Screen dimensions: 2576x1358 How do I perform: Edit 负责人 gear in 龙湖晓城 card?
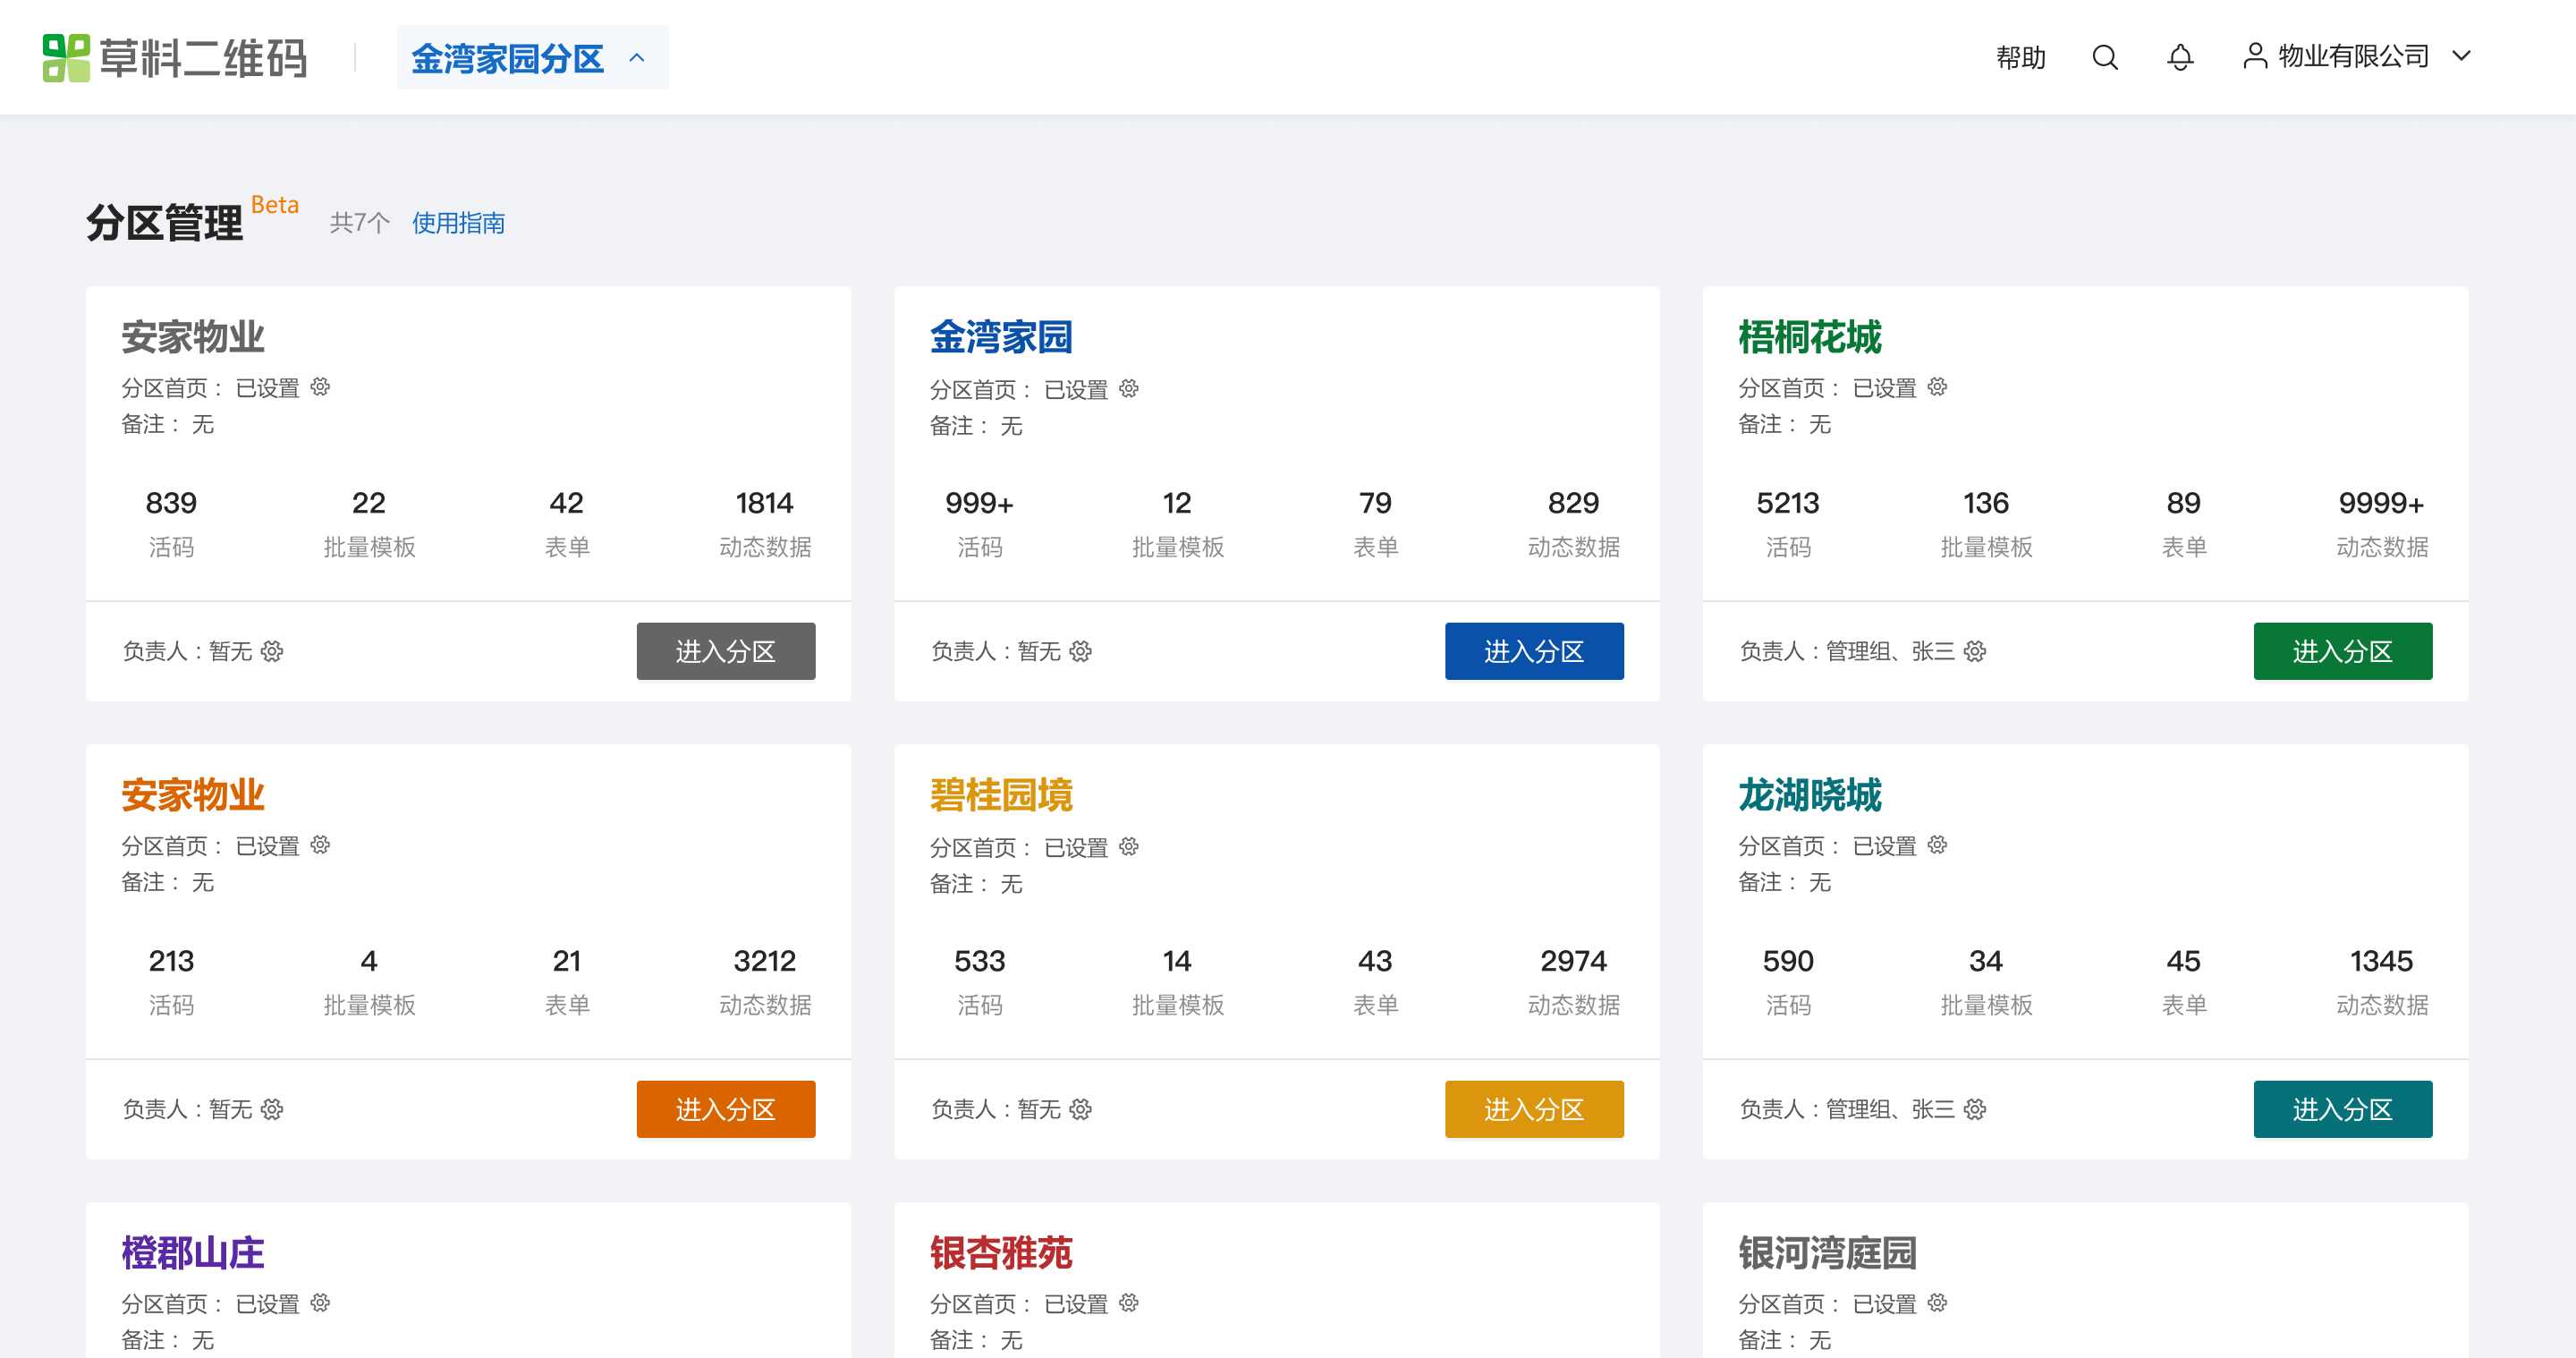pos(1975,1110)
